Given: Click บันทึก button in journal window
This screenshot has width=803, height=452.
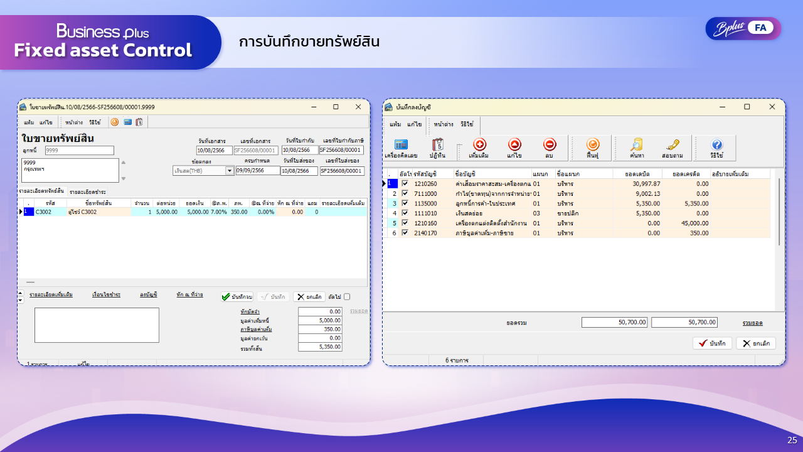Looking at the screenshot, I should pyautogui.click(x=712, y=343).
